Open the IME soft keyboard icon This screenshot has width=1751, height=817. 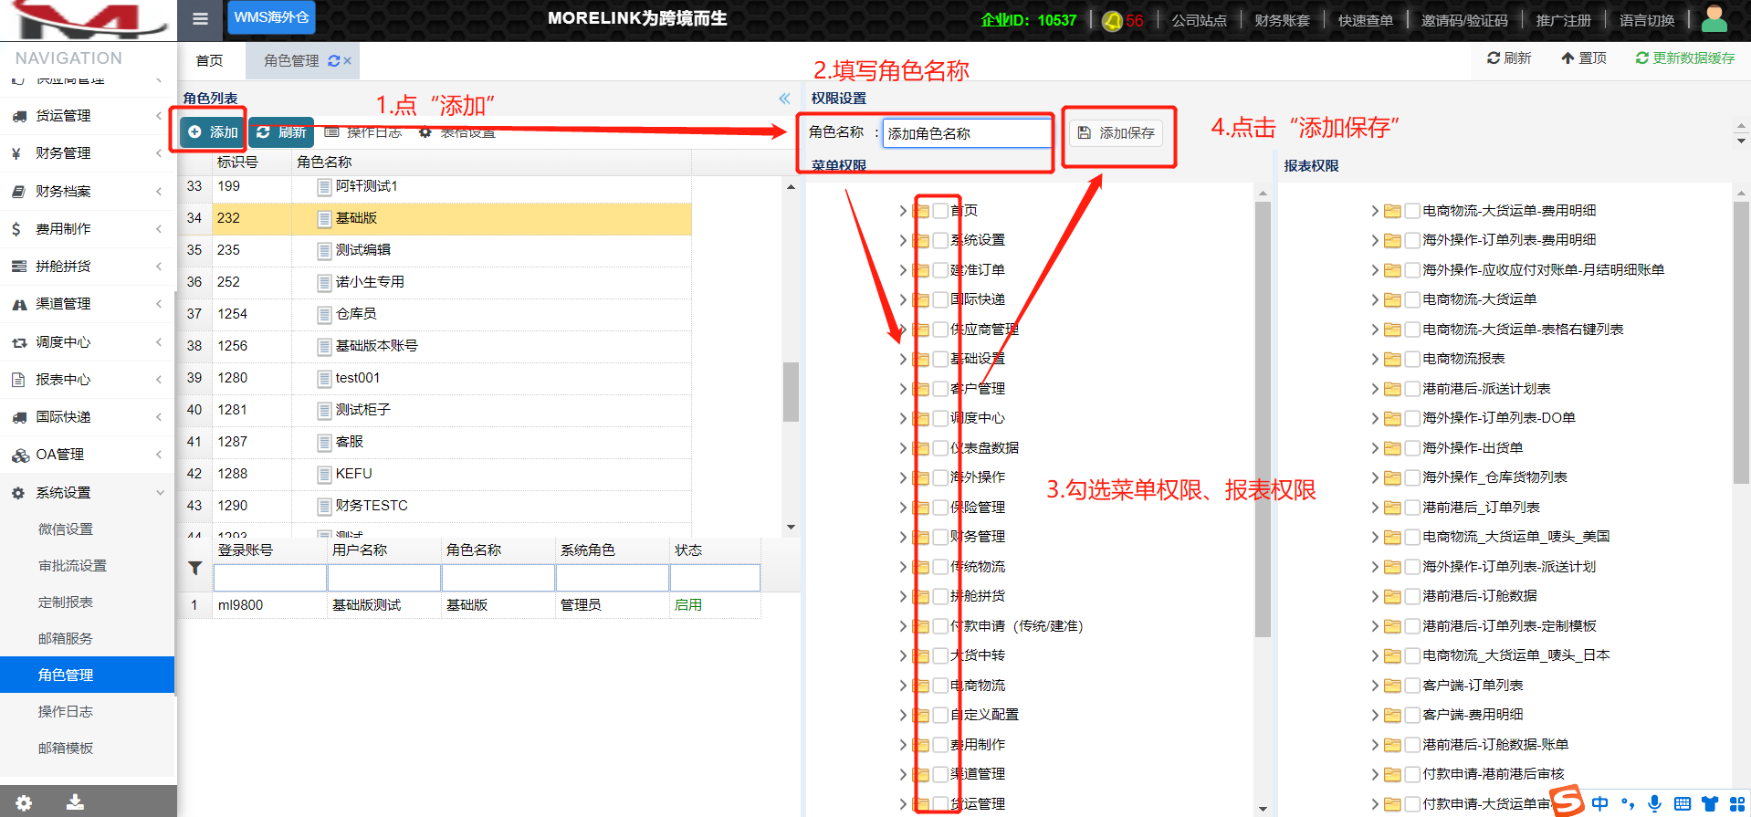coord(1683,803)
